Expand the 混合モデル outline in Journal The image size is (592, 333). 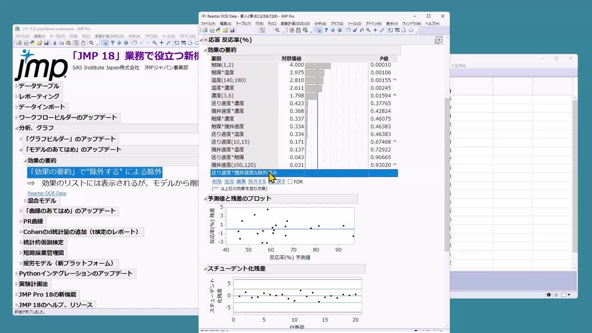pyautogui.click(x=25, y=201)
